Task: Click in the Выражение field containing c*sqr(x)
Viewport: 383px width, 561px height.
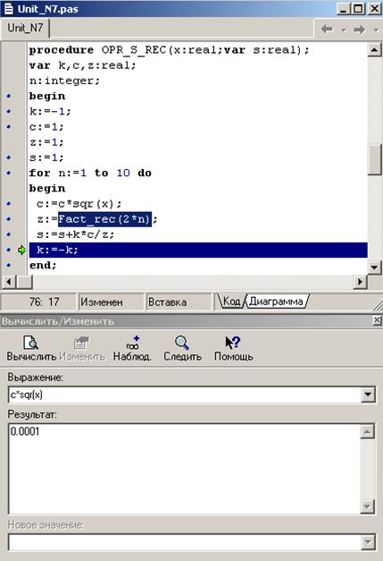Action: click(x=185, y=395)
